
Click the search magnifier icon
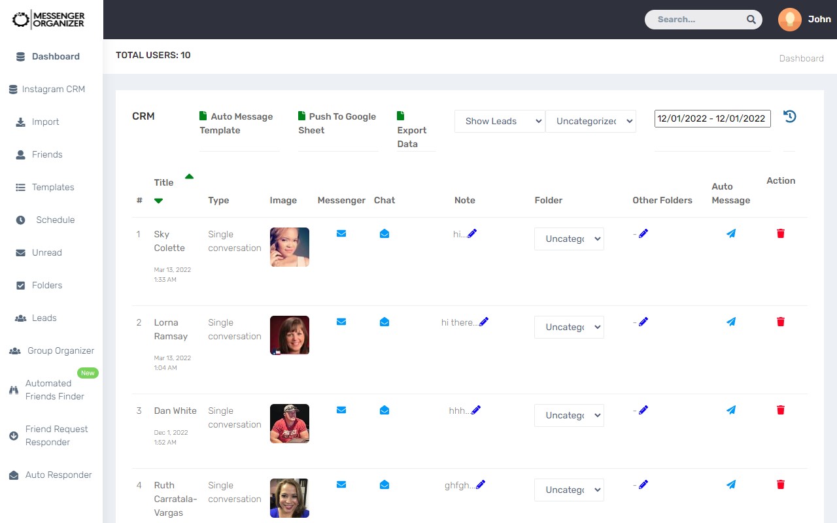point(750,20)
